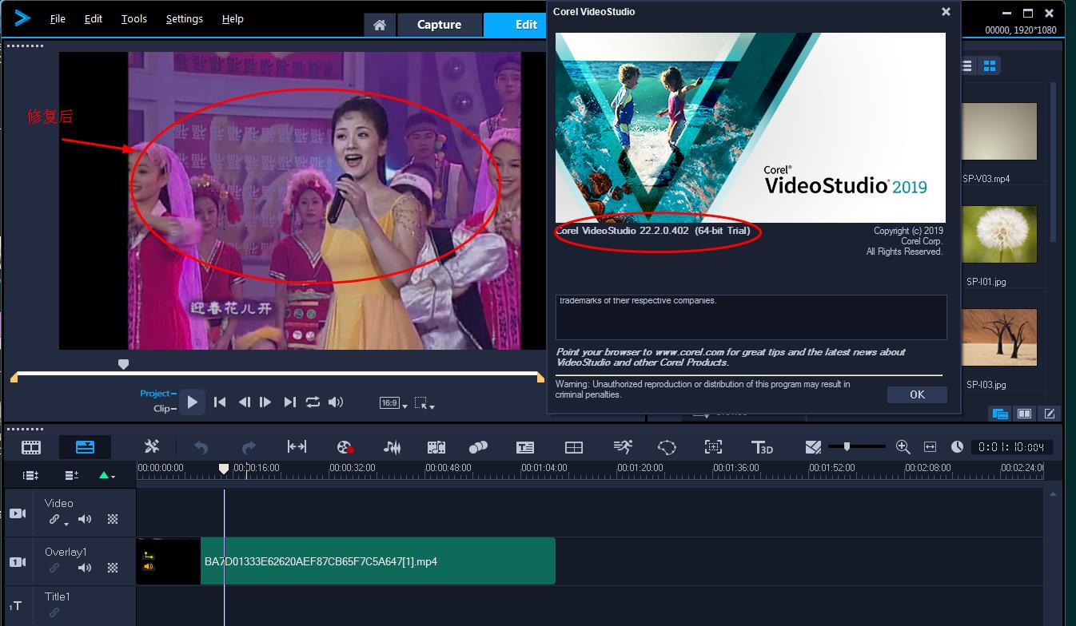This screenshot has width=1076, height=626.
Task: Toggle repeat playback
Action: click(x=313, y=402)
